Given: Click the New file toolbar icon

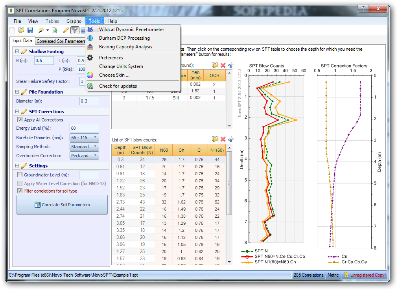Looking at the screenshot, I should tap(12, 30).
